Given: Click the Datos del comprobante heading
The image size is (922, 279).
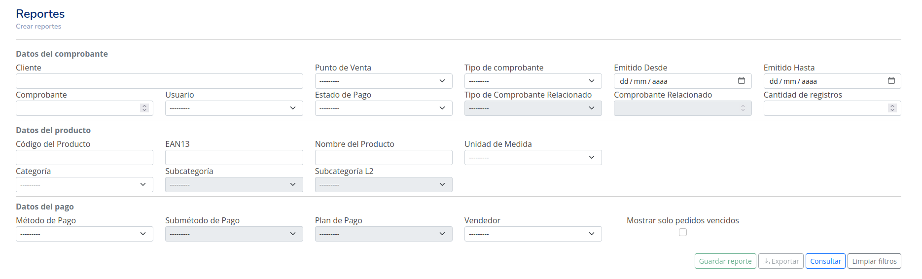Looking at the screenshot, I should 62,54.
